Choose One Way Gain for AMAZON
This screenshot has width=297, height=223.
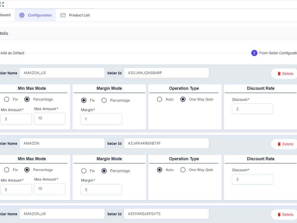click(183, 170)
